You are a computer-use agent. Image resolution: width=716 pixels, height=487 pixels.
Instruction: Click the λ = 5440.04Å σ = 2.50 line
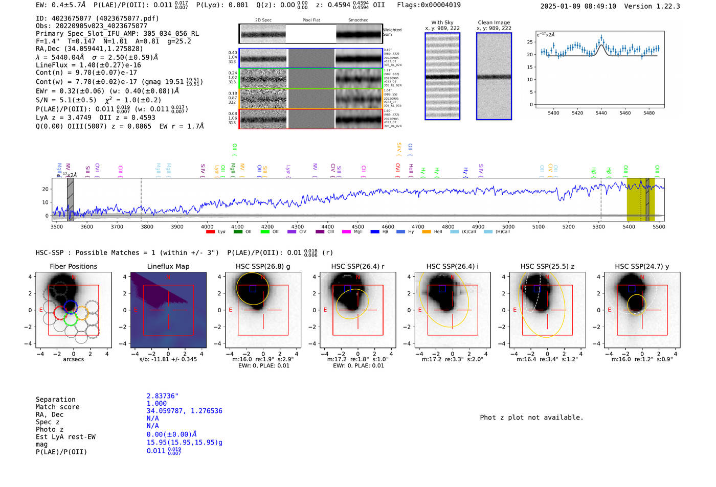(97, 57)
